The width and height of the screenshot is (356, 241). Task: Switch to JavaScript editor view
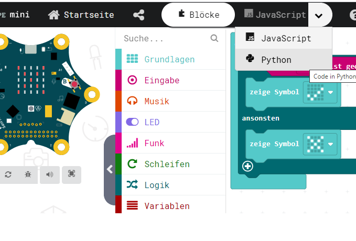[x=275, y=15]
